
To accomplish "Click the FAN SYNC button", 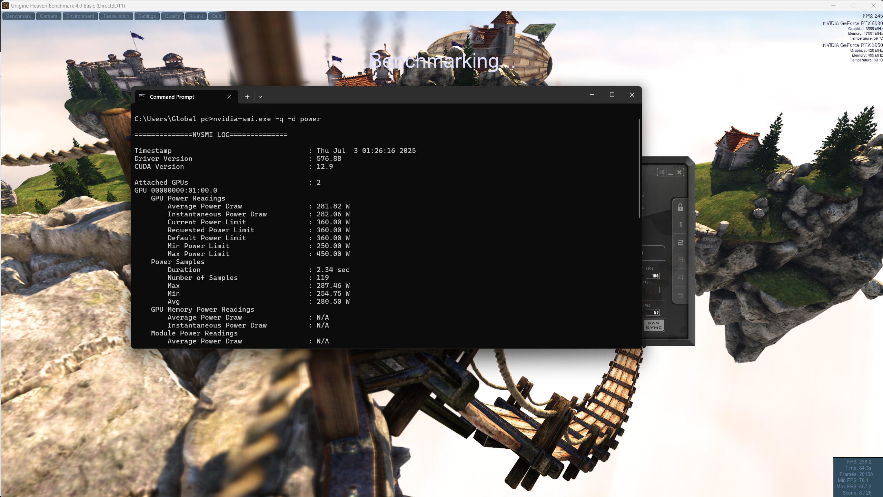I will [x=654, y=325].
